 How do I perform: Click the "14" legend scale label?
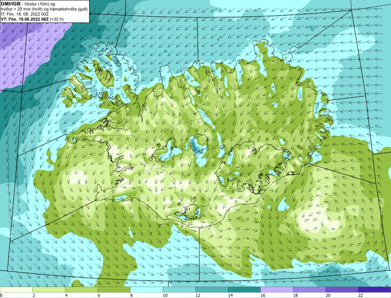click(x=230, y=295)
